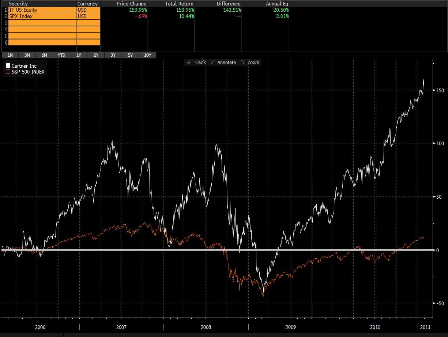The height and width of the screenshot is (337, 448).
Task: Pick the 5Y range button
Action: pyautogui.click(x=130, y=55)
